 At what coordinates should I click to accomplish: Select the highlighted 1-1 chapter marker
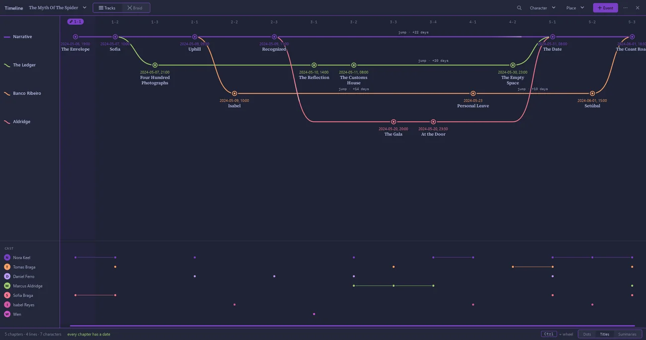tap(76, 22)
